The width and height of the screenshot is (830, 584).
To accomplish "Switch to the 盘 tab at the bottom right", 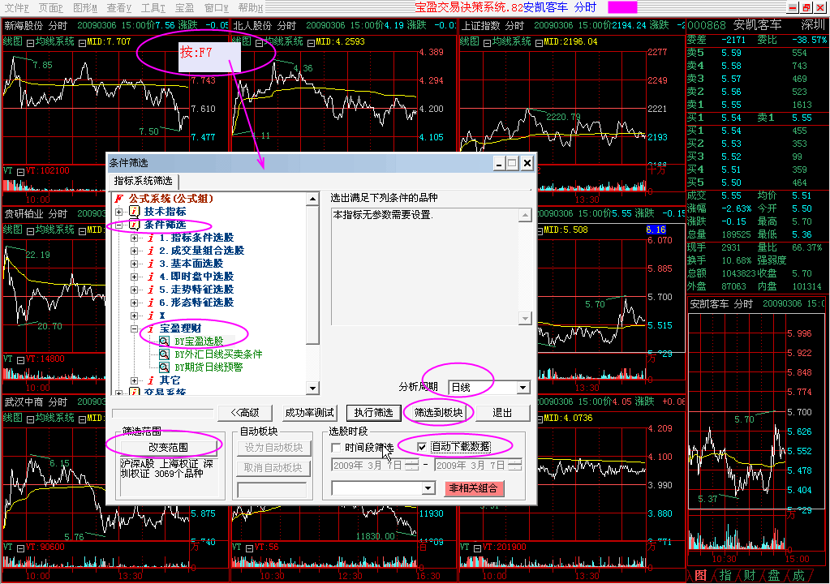I will pyautogui.click(x=774, y=576).
